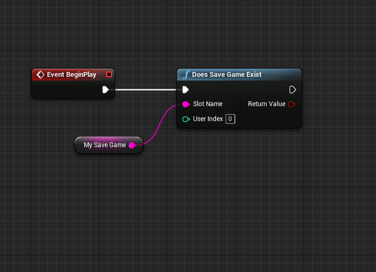
Task: Click the User Index value field showing 0
Action: [x=230, y=119]
